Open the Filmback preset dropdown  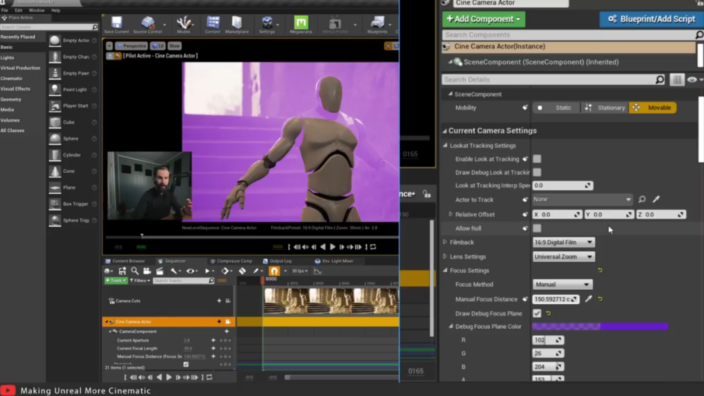point(564,242)
